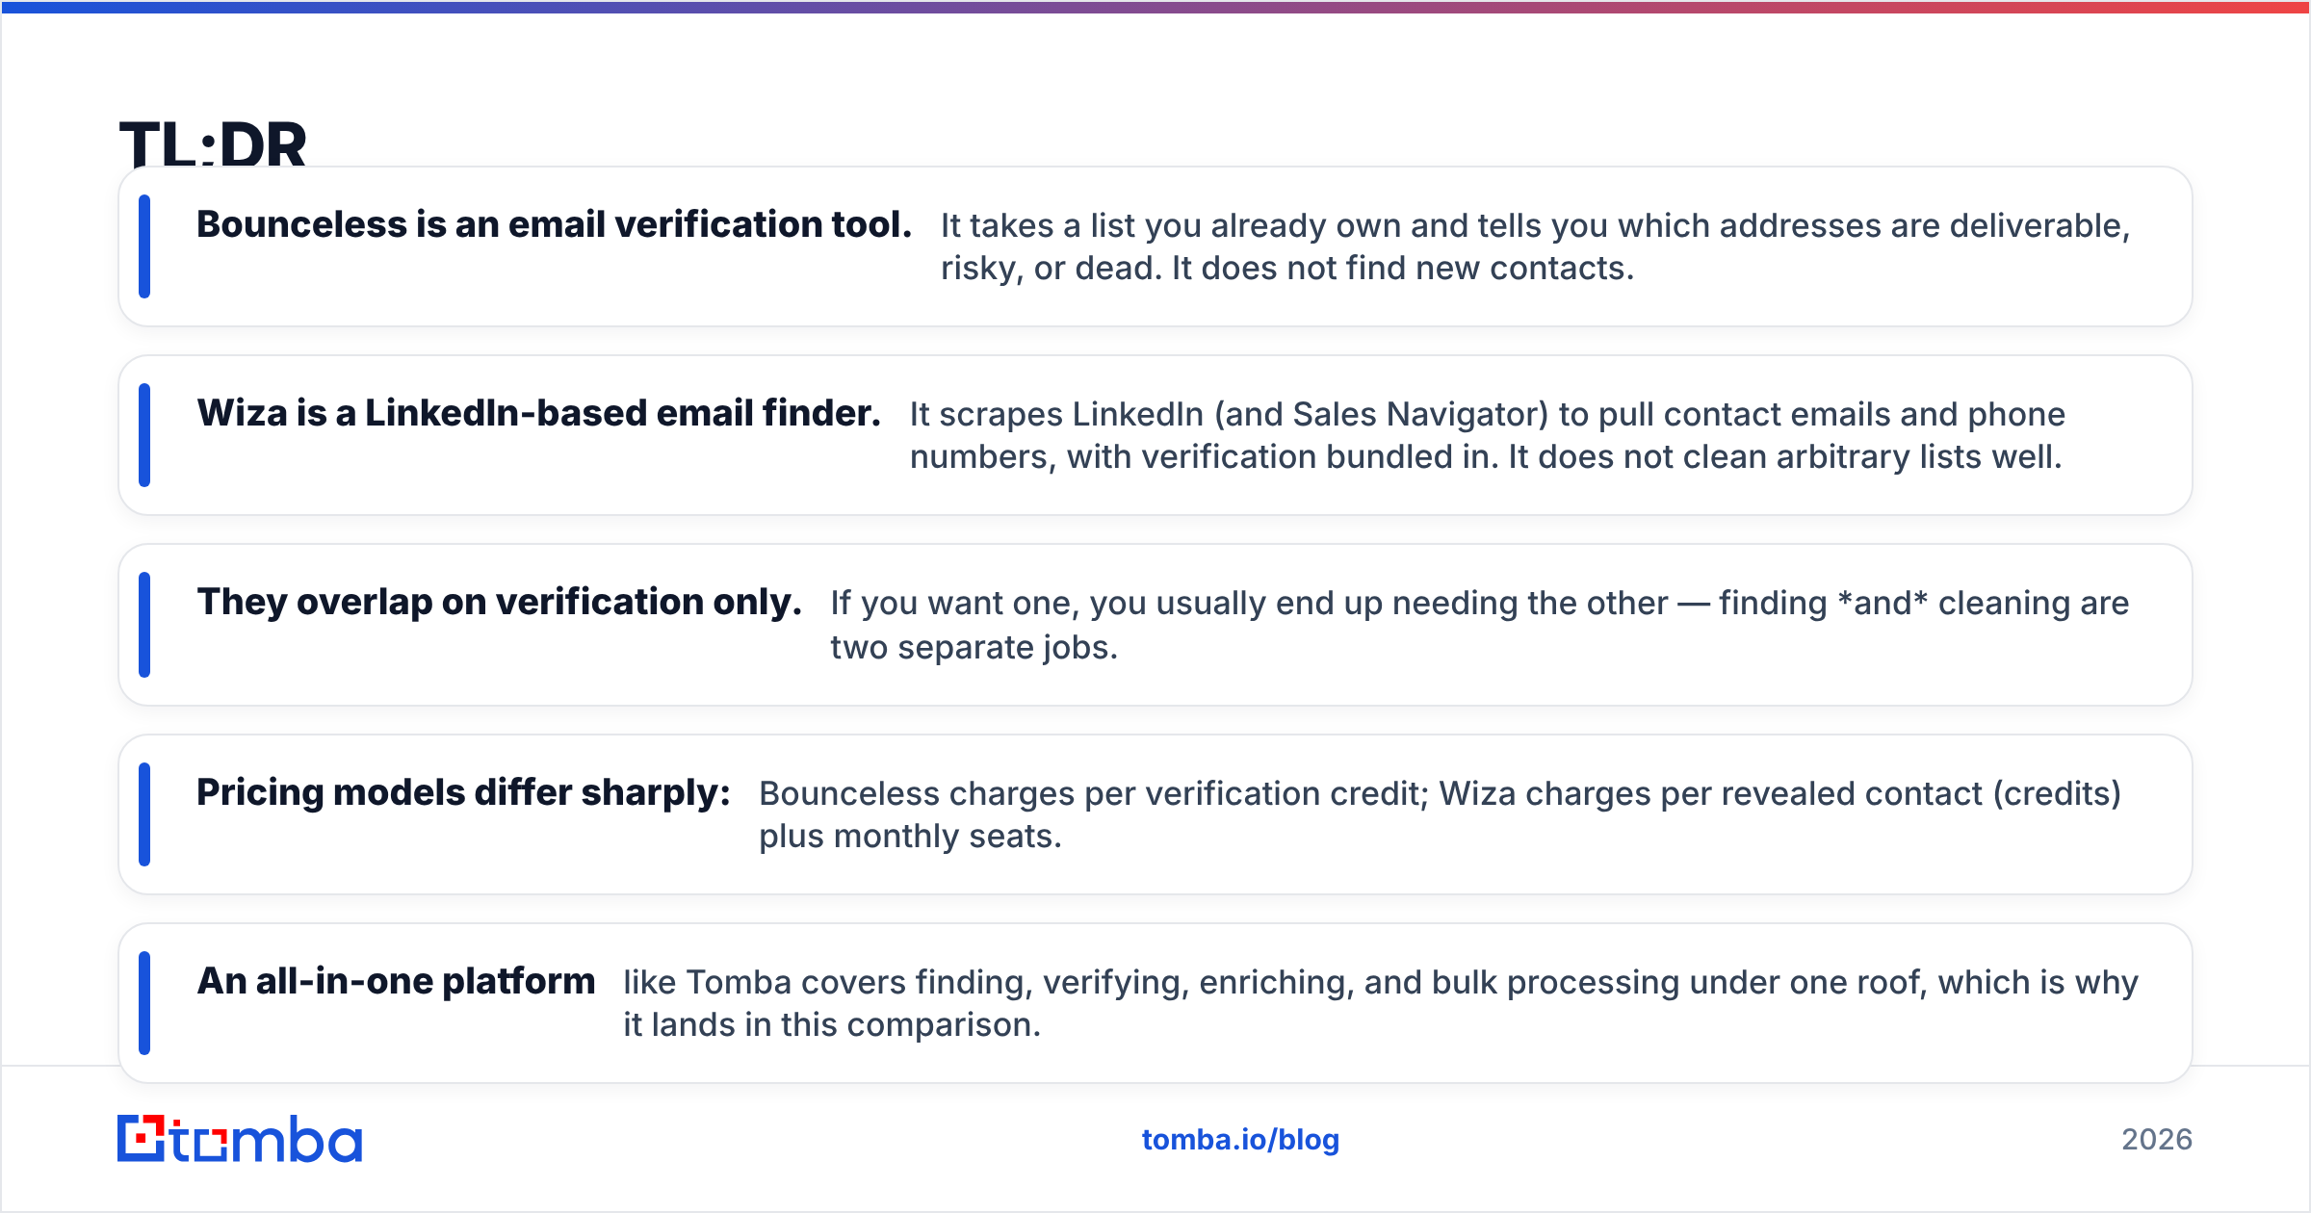Click the 'plus monthly seats' description text
This screenshot has width=2311, height=1213.
(910, 837)
